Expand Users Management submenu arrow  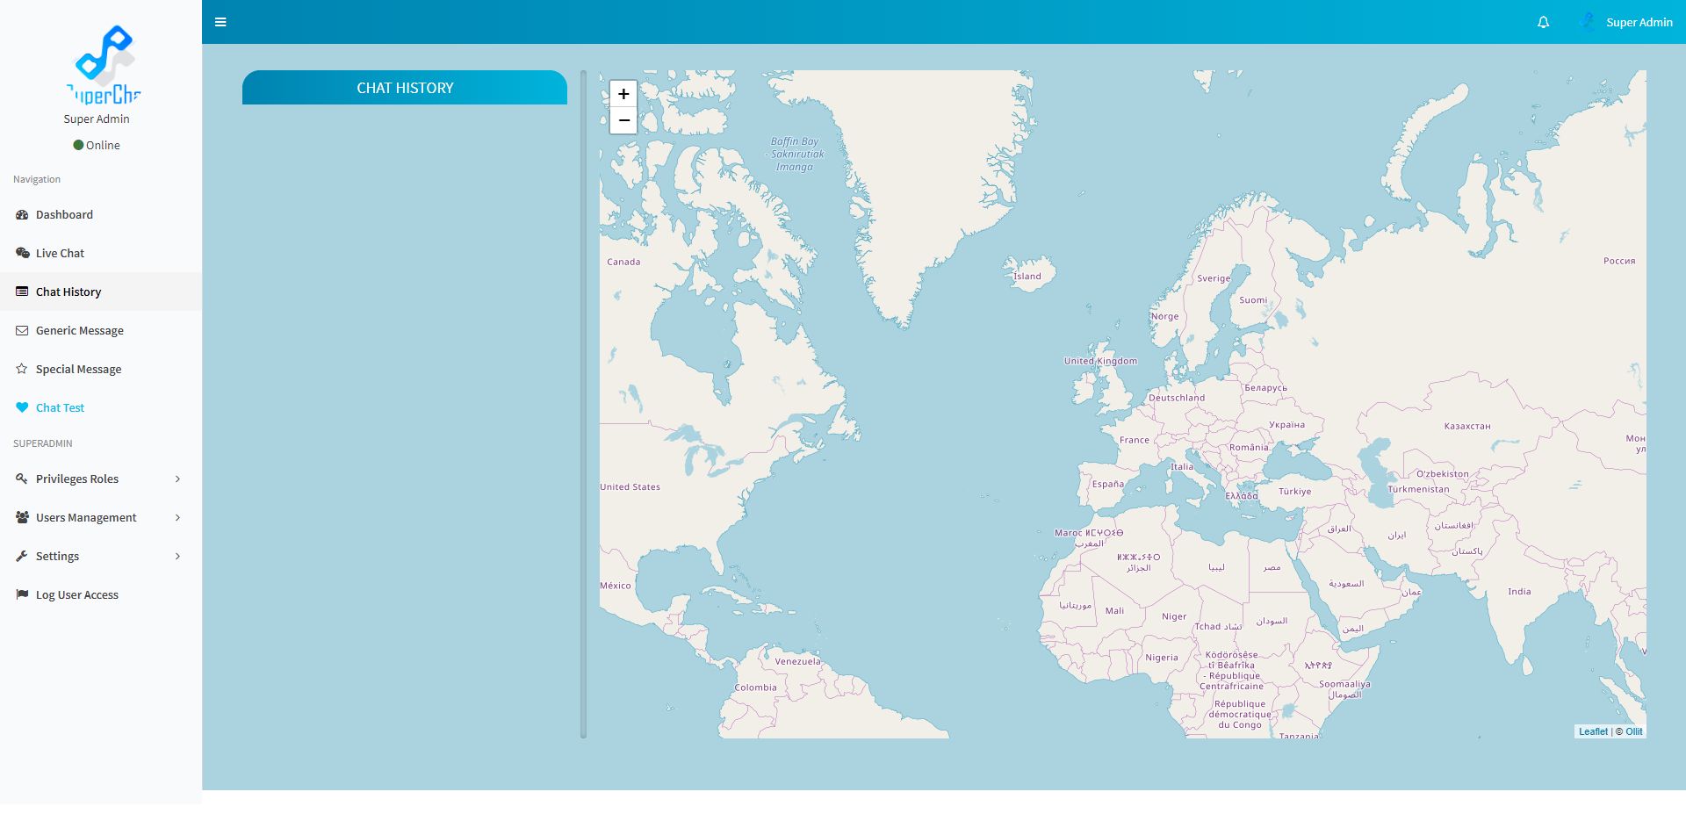pos(177,518)
